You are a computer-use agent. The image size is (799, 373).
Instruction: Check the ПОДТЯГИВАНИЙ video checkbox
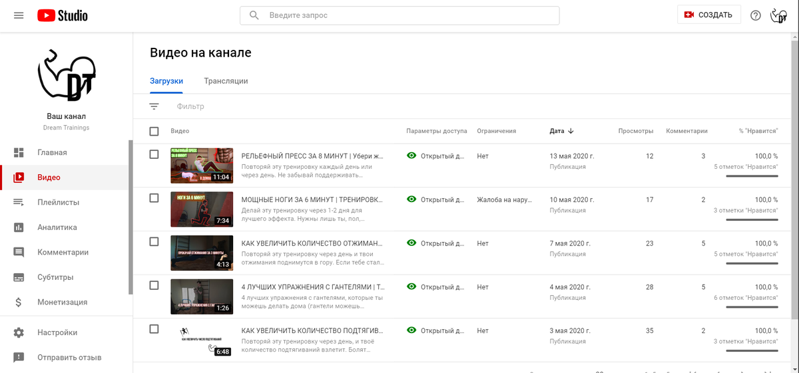[154, 329]
